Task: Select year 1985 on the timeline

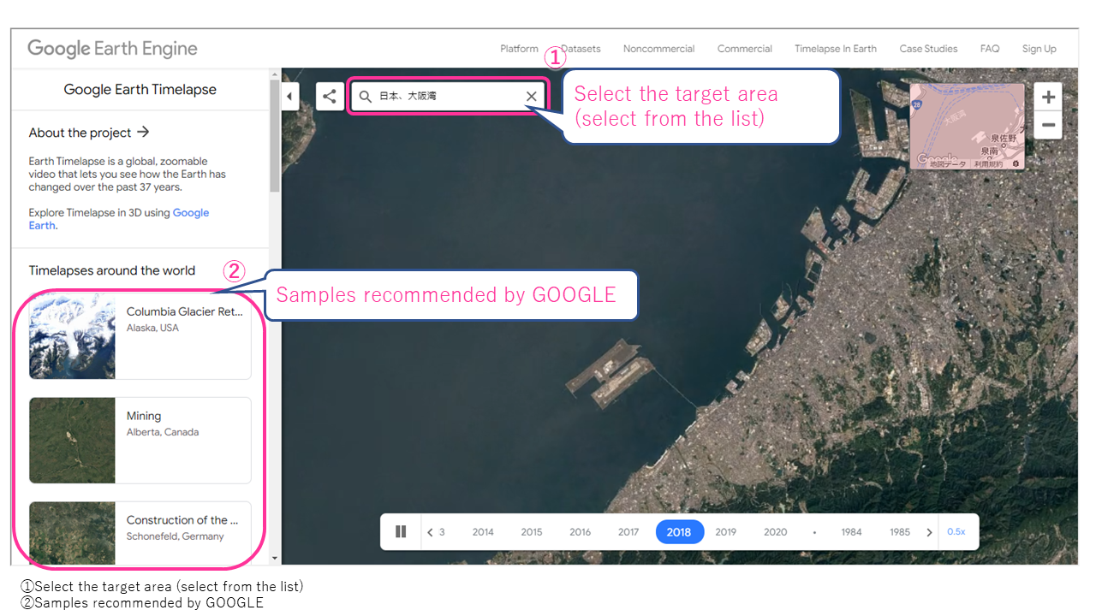Action: [x=900, y=532]
